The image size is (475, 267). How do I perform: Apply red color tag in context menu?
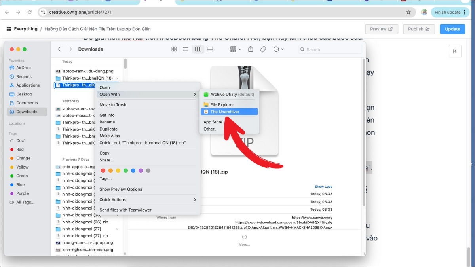[x=103, y=170]
